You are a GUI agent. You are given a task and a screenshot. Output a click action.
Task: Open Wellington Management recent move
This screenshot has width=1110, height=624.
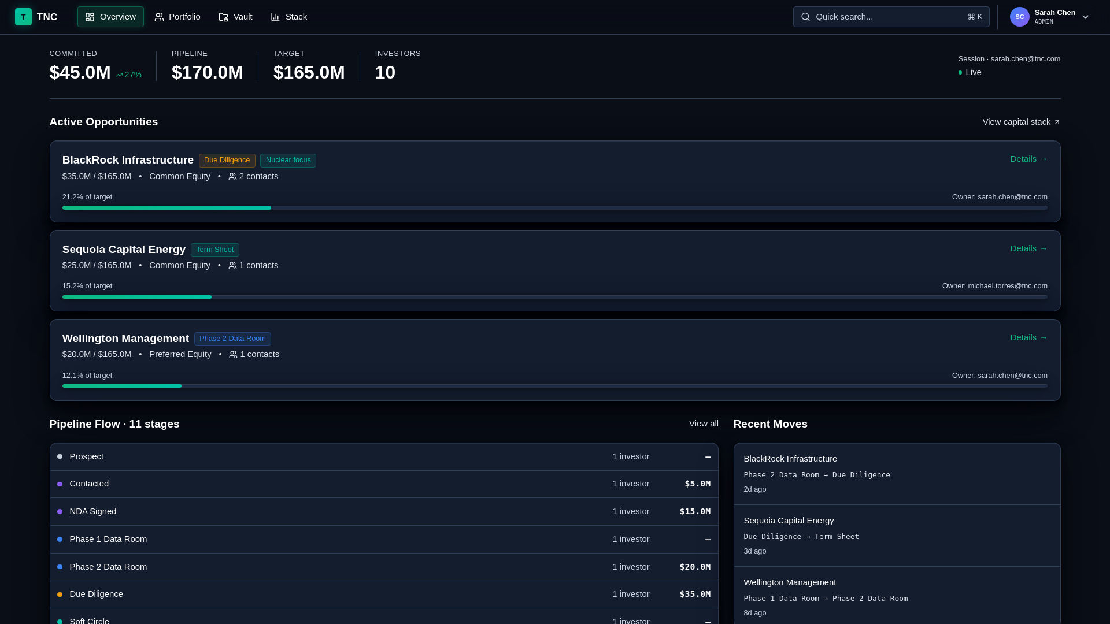click(x=897, y=597)
